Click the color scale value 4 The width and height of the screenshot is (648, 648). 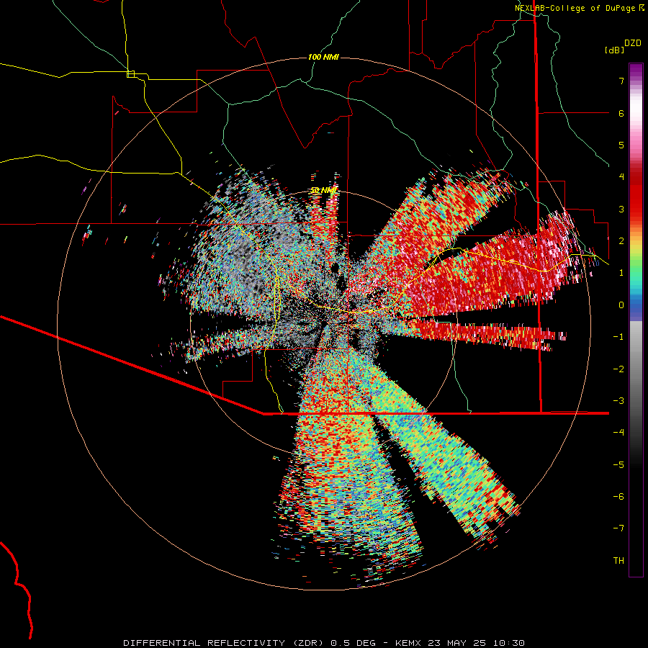click(621, 177)
